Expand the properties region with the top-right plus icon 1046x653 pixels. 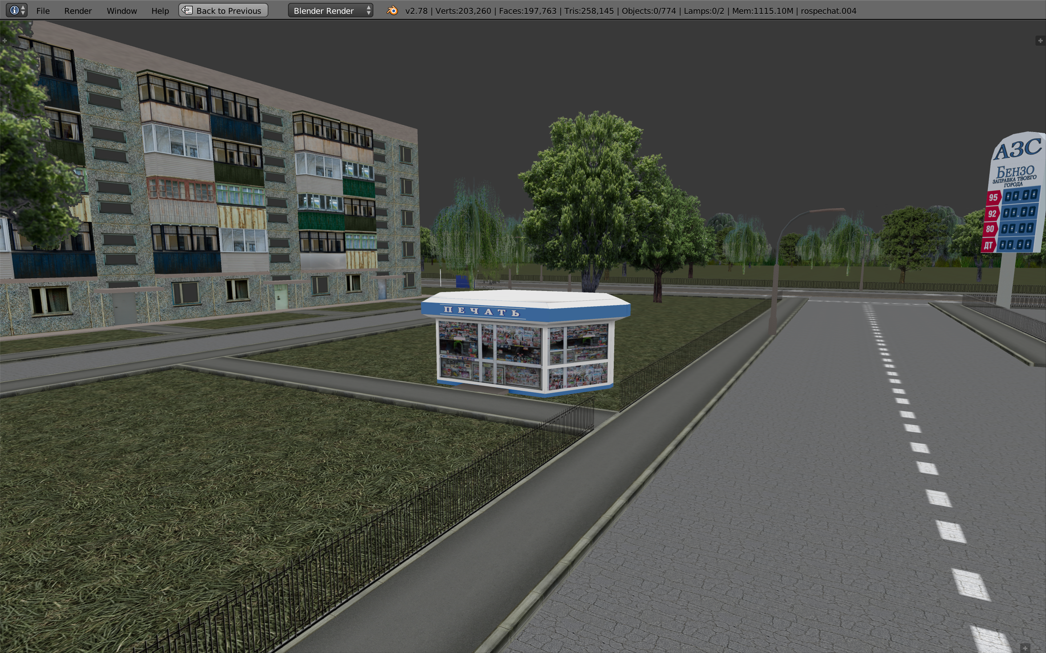(1041, 41)
